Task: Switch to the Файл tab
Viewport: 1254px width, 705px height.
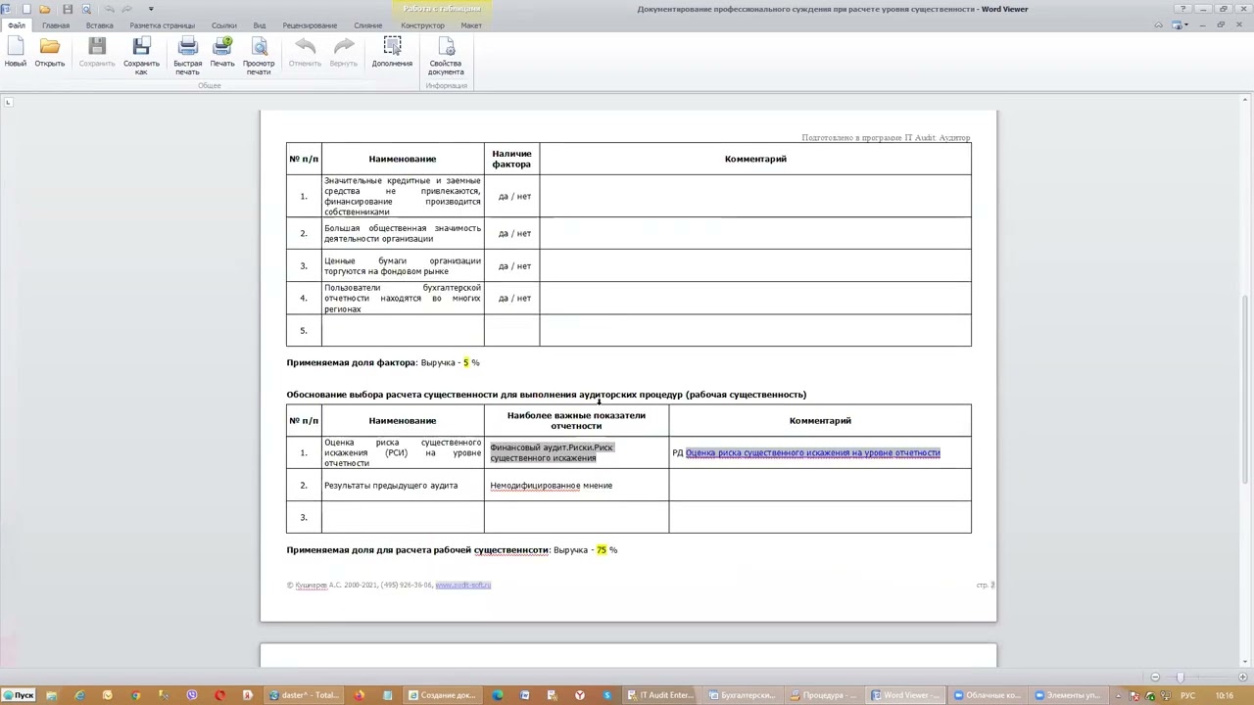Action: 17,25
